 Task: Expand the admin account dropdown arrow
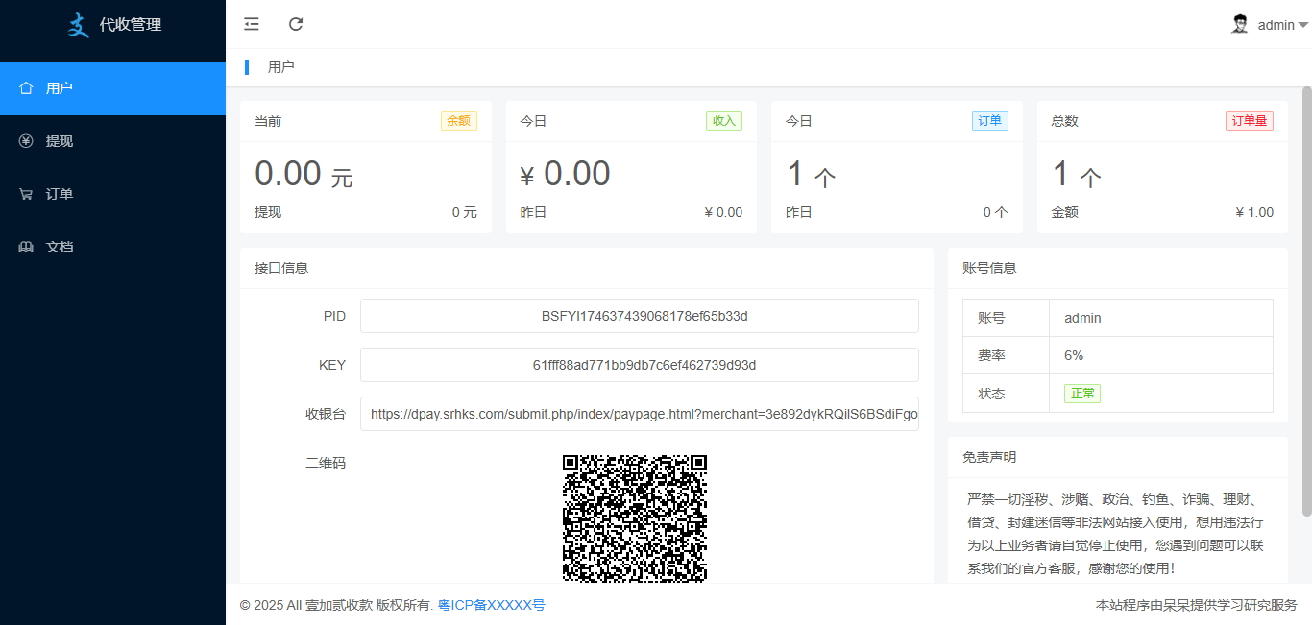coord(1303,26)
